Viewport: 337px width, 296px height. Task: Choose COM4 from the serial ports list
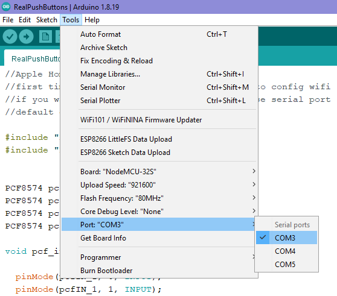click(286, 251)
